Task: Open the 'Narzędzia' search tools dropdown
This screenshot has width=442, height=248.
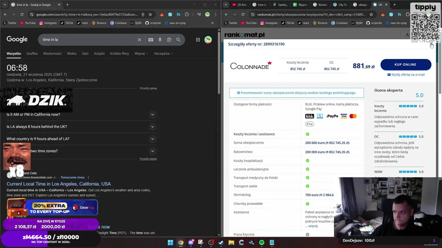Action: point(164,53)
